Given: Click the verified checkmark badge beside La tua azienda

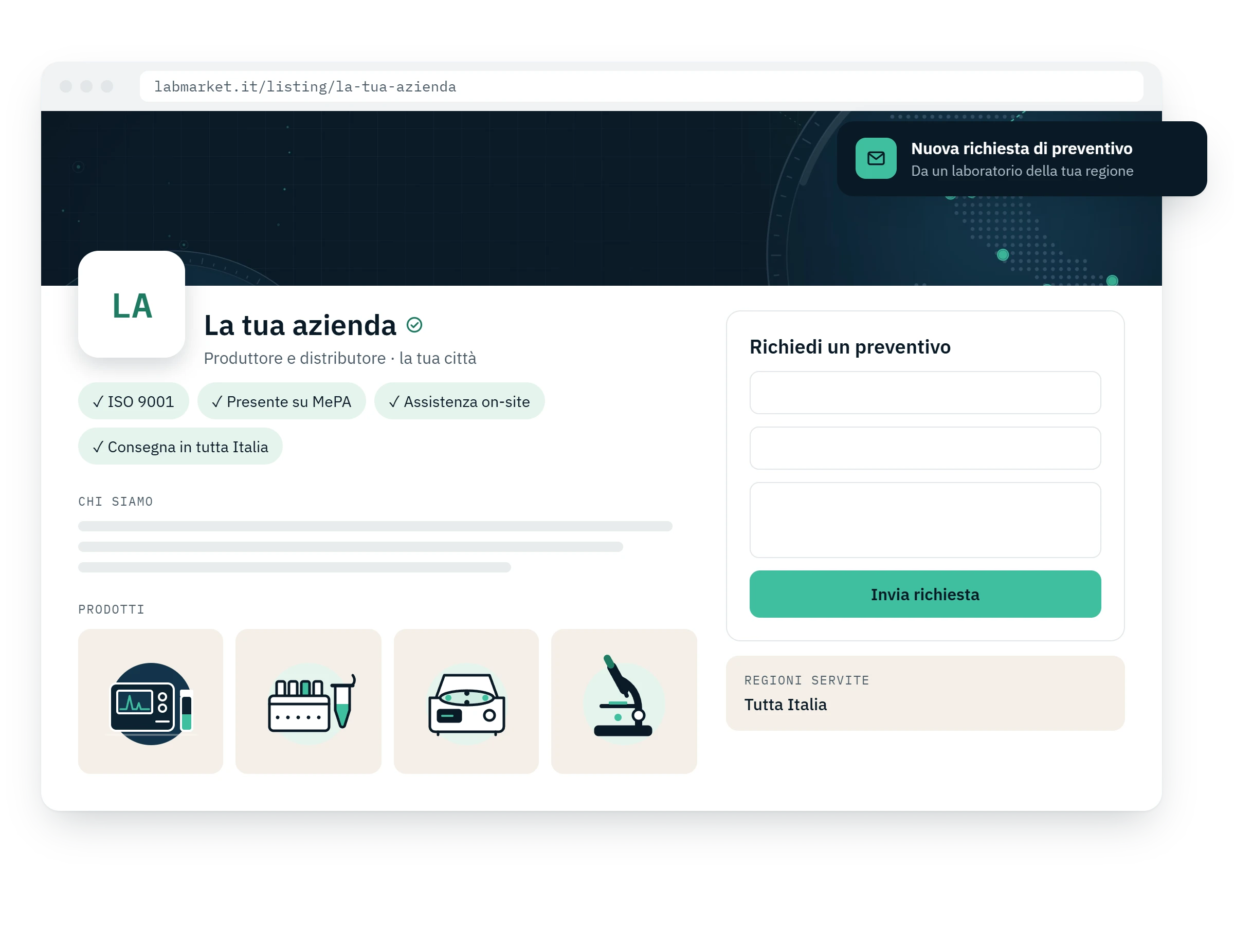Looking at the screenshot, I should (x=414, y=324).
